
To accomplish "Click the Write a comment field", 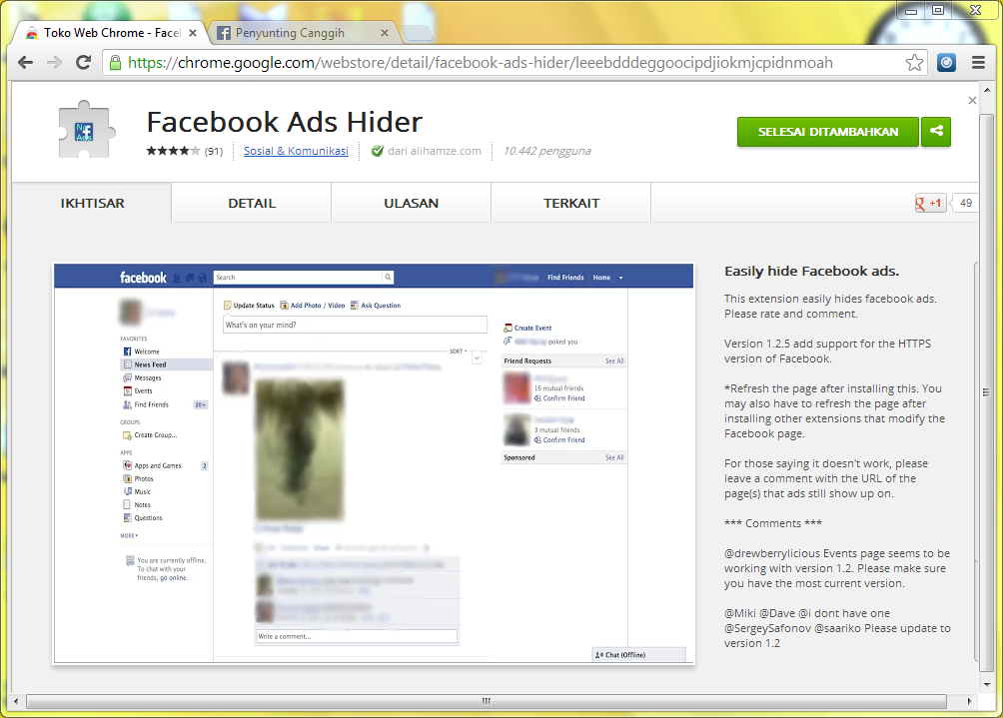I will pos(357,636).
